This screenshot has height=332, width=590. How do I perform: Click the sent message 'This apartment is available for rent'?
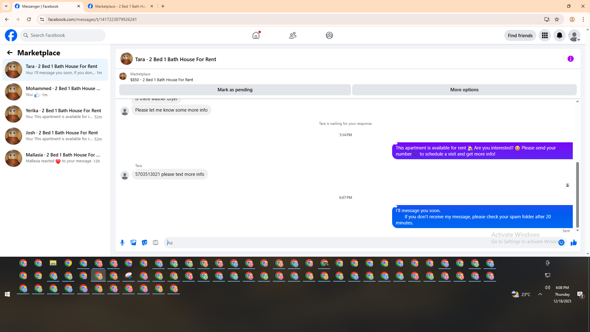482,151
